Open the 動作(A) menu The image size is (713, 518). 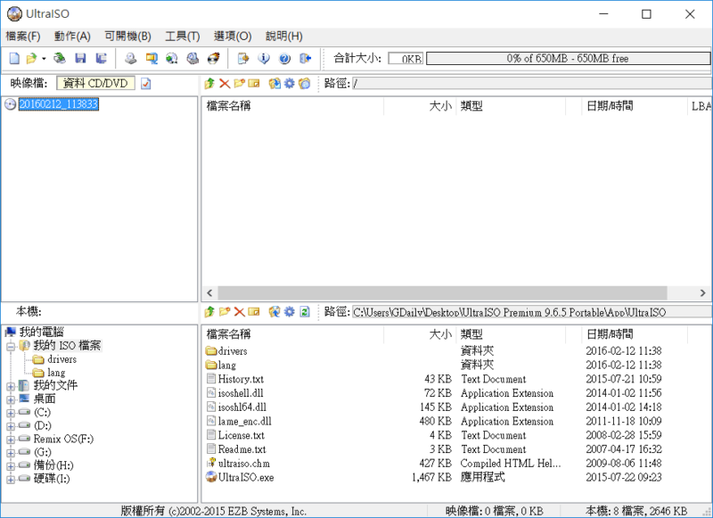click(72, 36)
